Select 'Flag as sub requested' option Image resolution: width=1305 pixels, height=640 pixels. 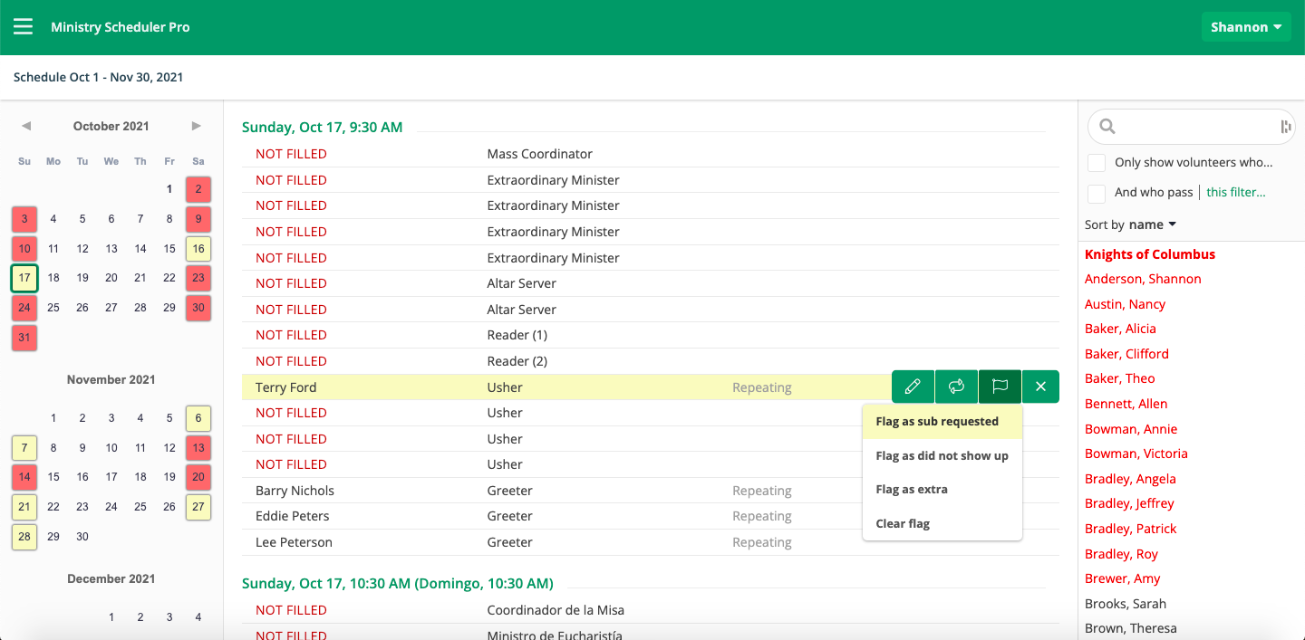937,422
